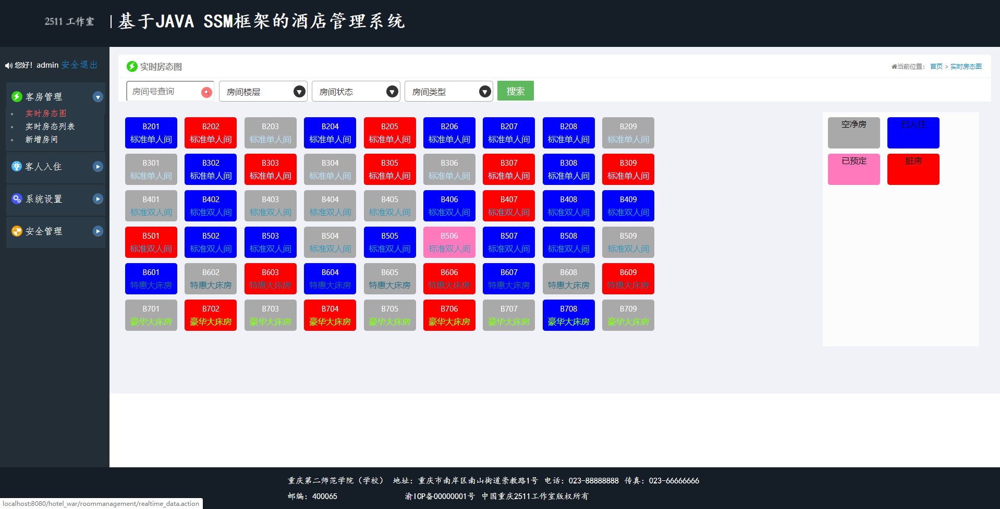The height and width of the screenshot is (509, 1000).
Task: Click the 基于JAVA SSM框架 header title
Action: 261,21
